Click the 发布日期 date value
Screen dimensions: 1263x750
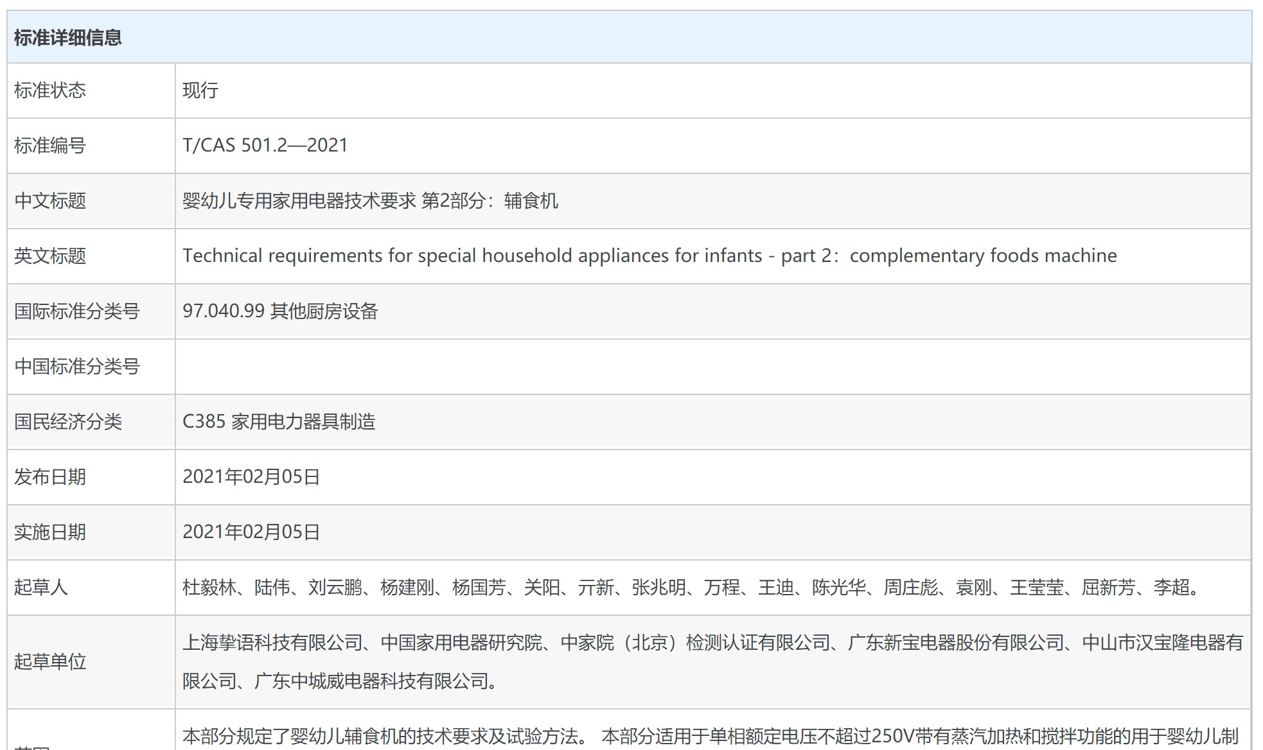(x=251, y=477)
